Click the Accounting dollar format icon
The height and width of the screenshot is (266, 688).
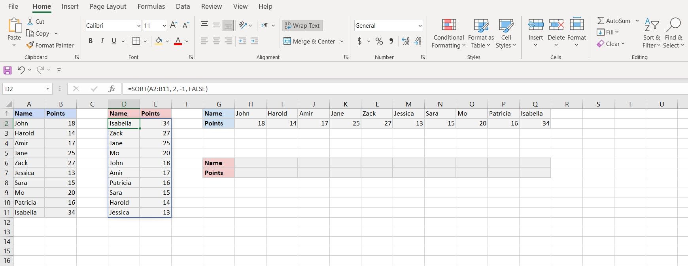[359, 41]
